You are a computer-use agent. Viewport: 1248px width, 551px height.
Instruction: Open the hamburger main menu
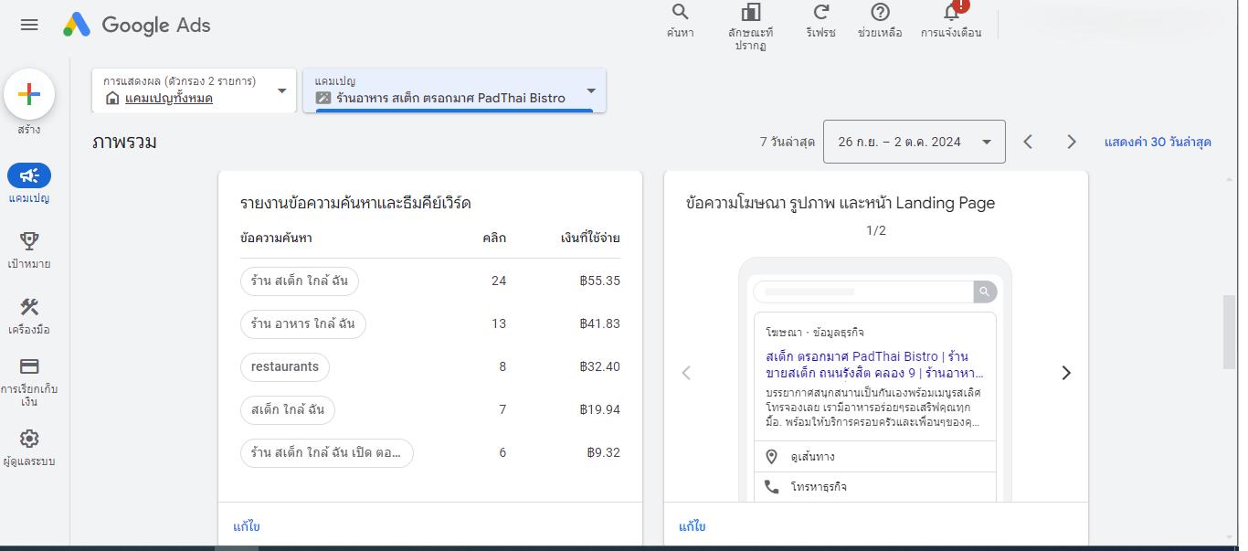tap(29, 25)
